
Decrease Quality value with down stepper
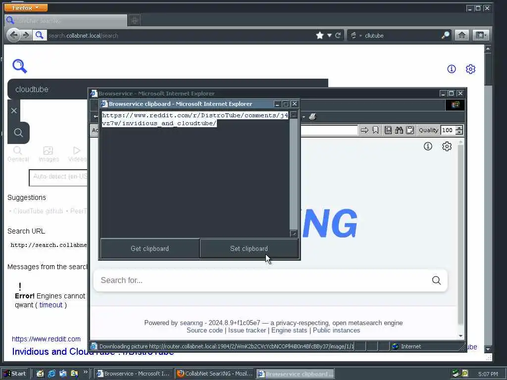click(x=459, y=133)
